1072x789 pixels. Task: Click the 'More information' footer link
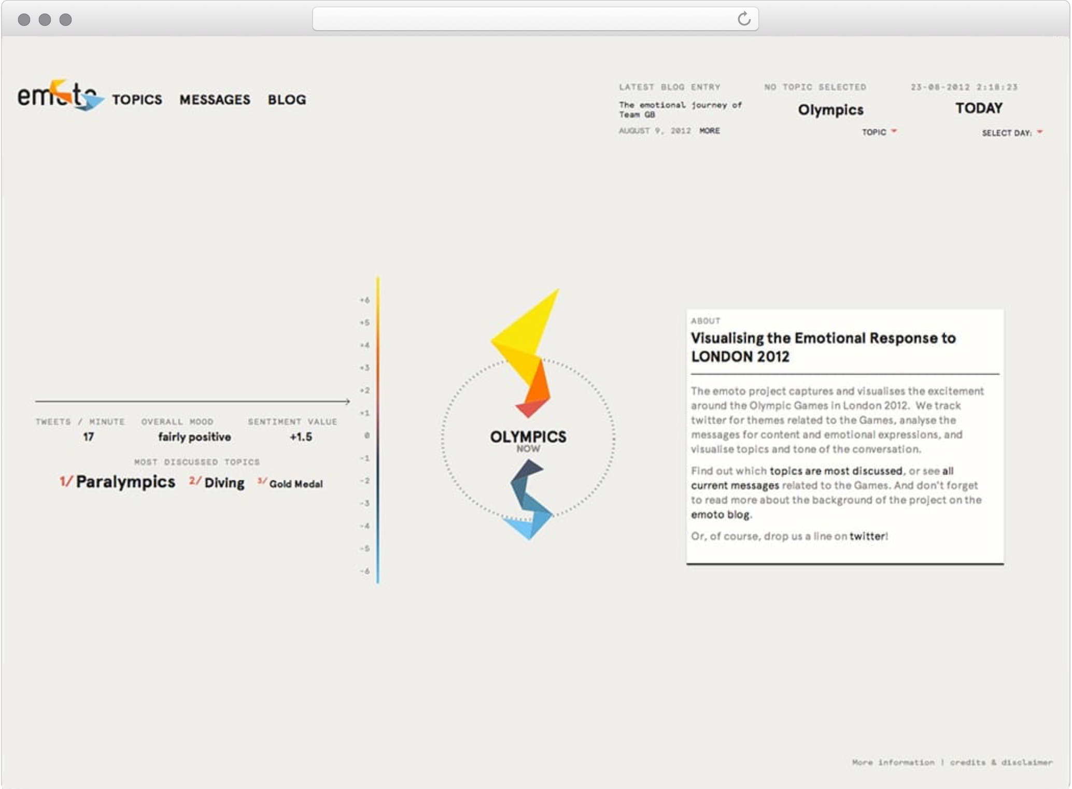[x=893, y=762]
